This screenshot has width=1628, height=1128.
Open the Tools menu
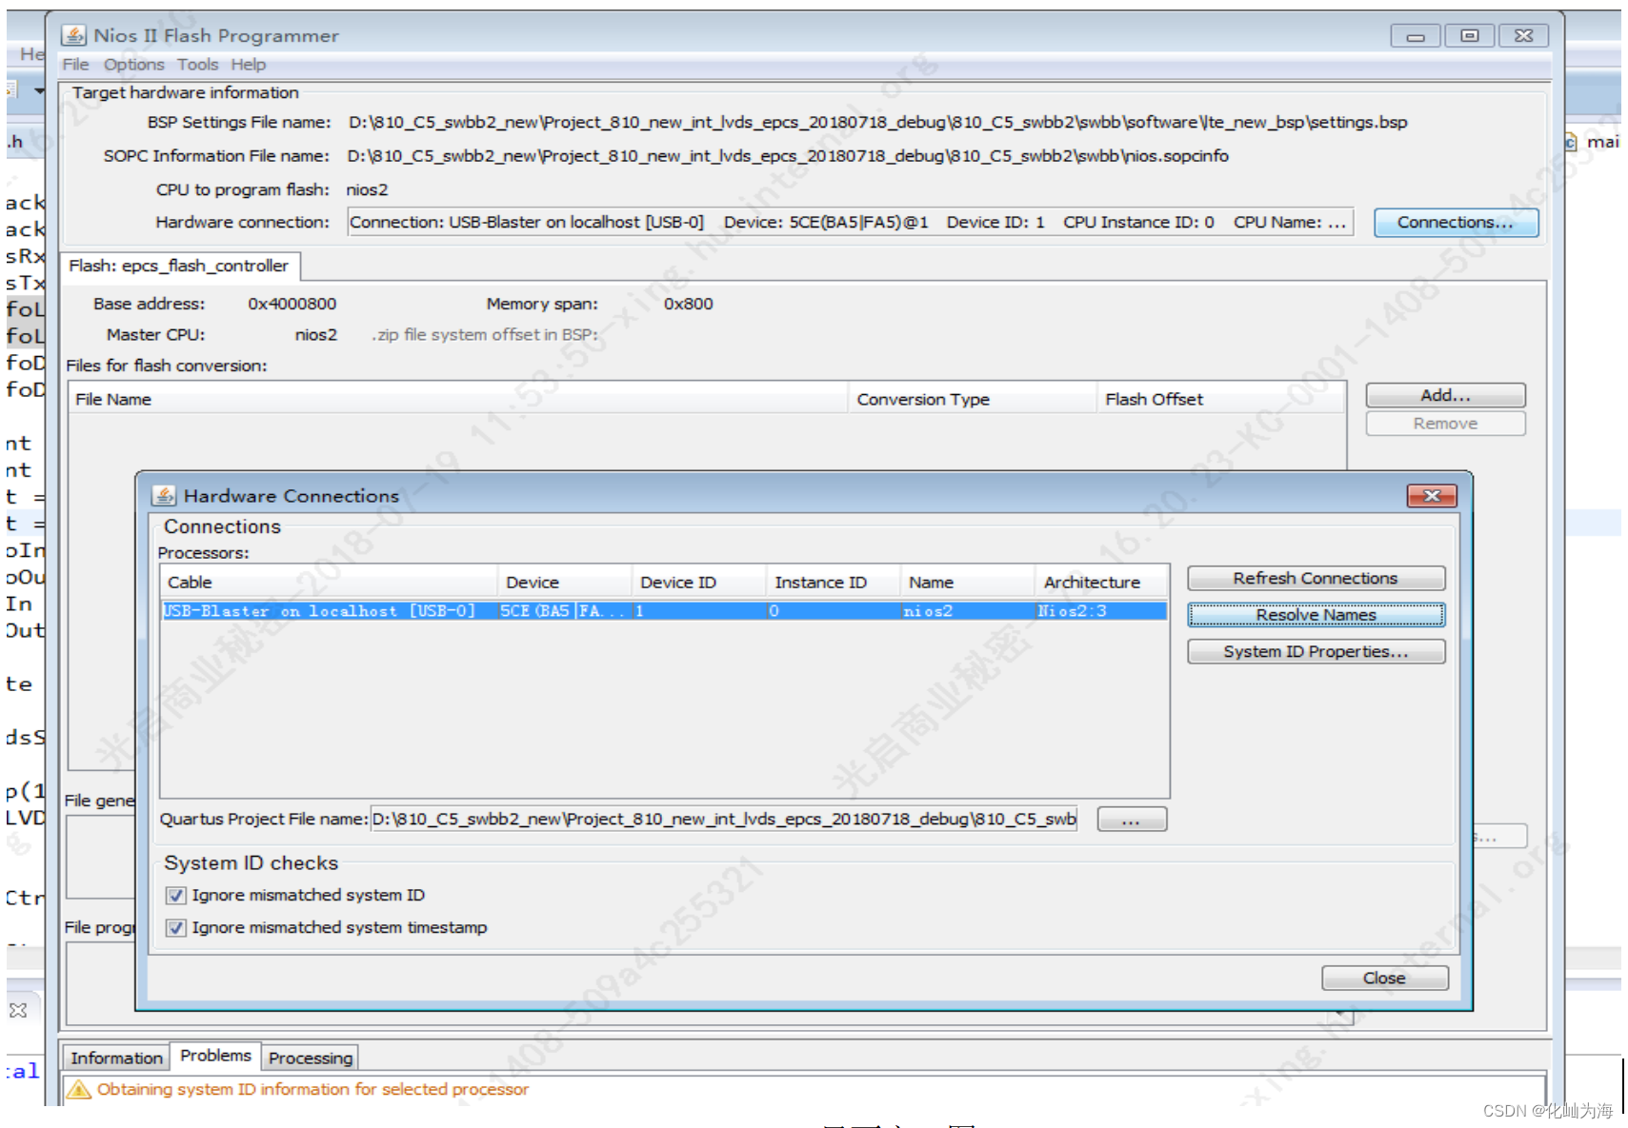198,64
